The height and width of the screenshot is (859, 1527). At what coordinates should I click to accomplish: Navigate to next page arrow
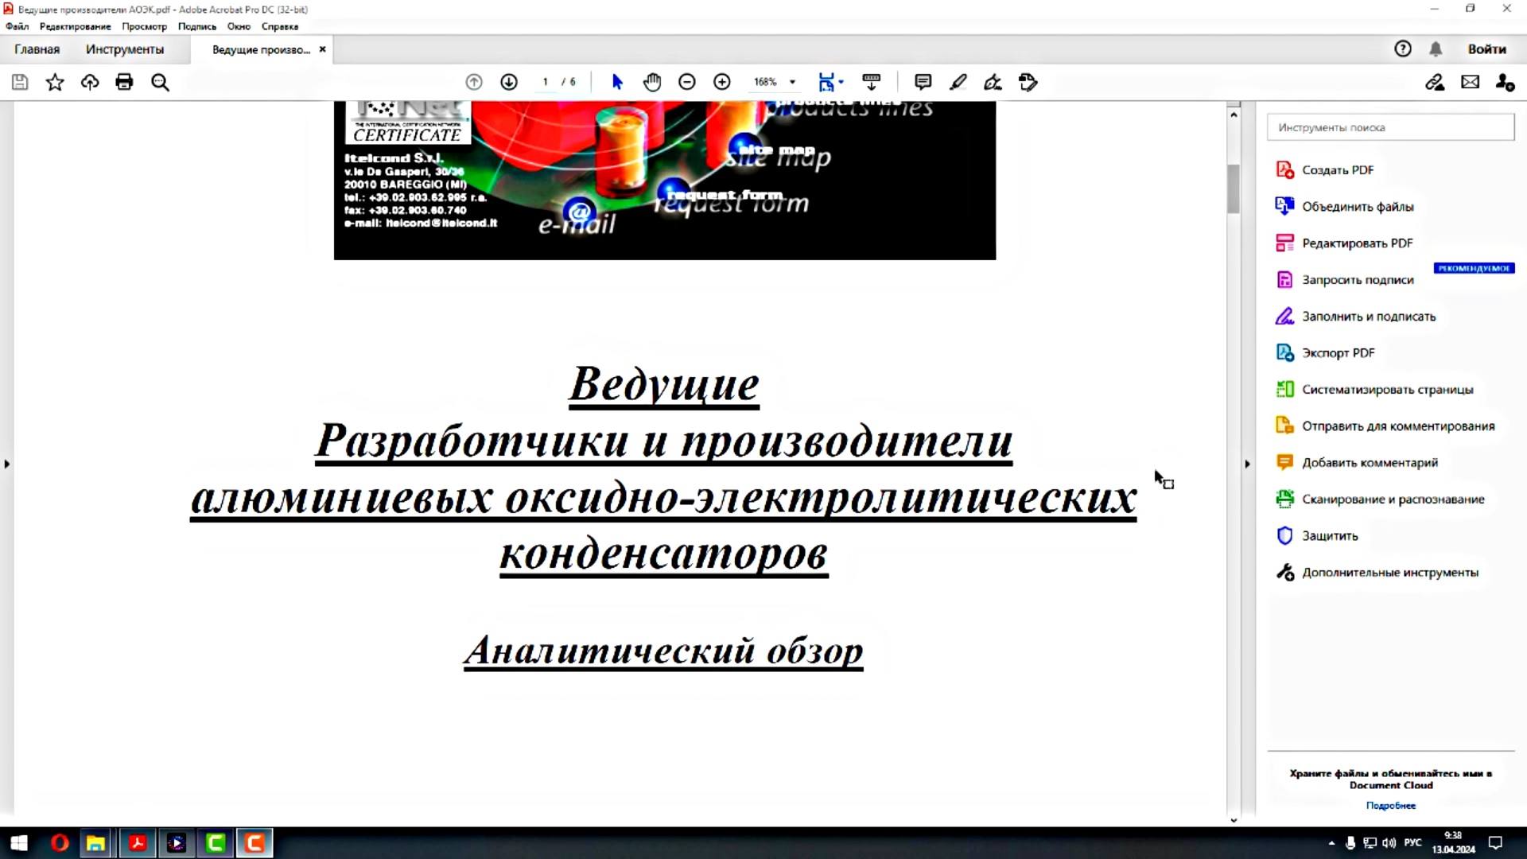coord(509,82)
